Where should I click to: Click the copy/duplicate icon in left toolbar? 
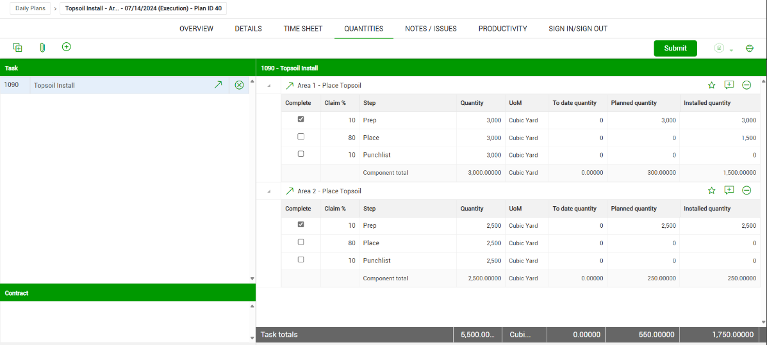[x=17, y=47]
